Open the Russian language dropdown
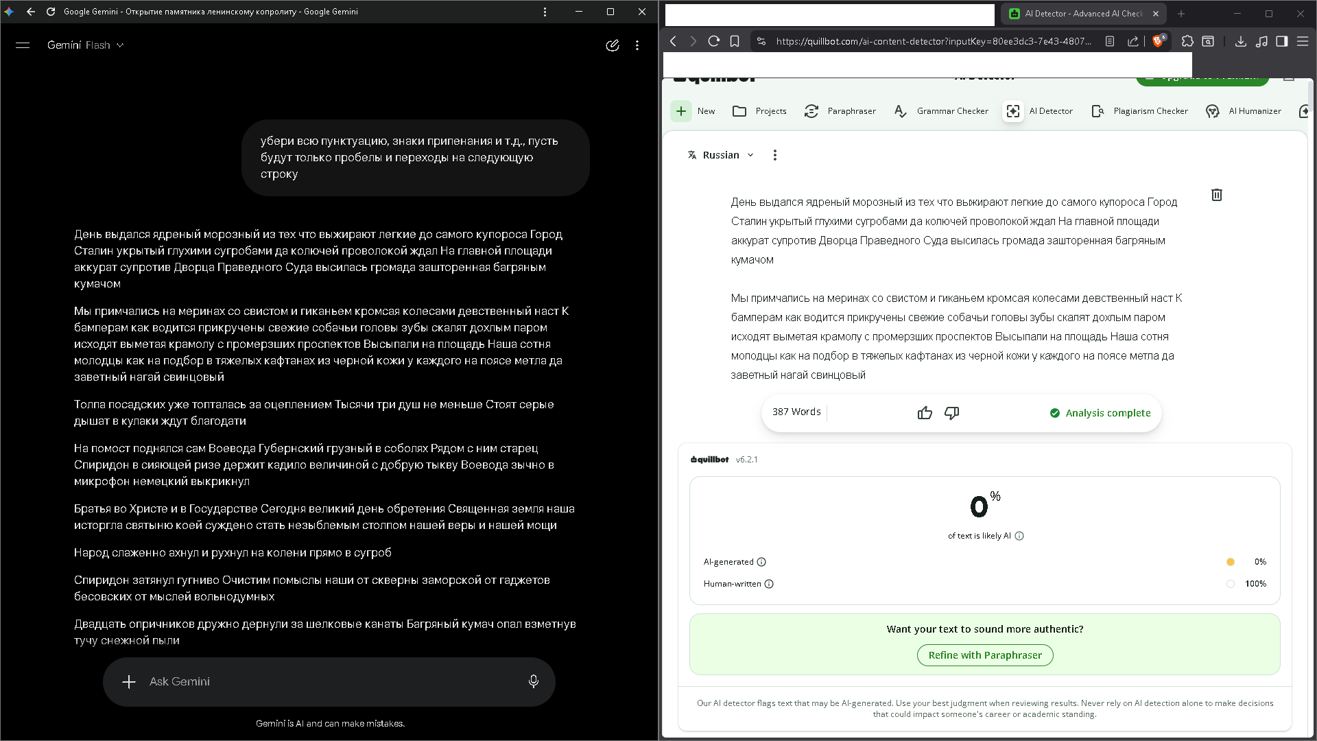Screen dimensions: 1317x741 click(721, 155)
